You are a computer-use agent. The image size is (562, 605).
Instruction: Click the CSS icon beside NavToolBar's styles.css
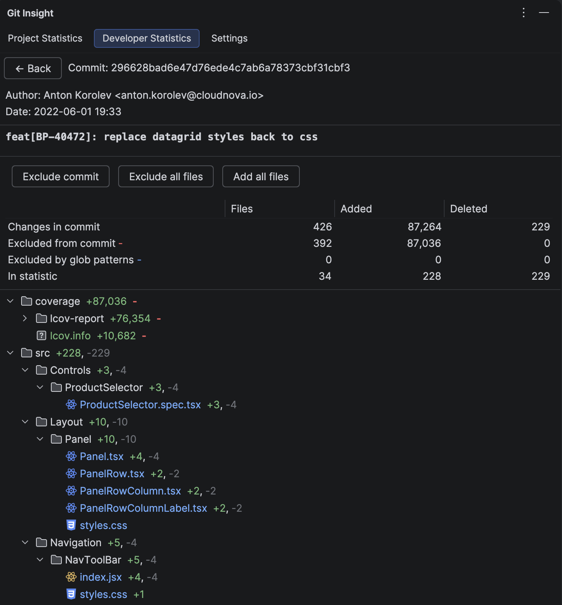tap(71, 594)
